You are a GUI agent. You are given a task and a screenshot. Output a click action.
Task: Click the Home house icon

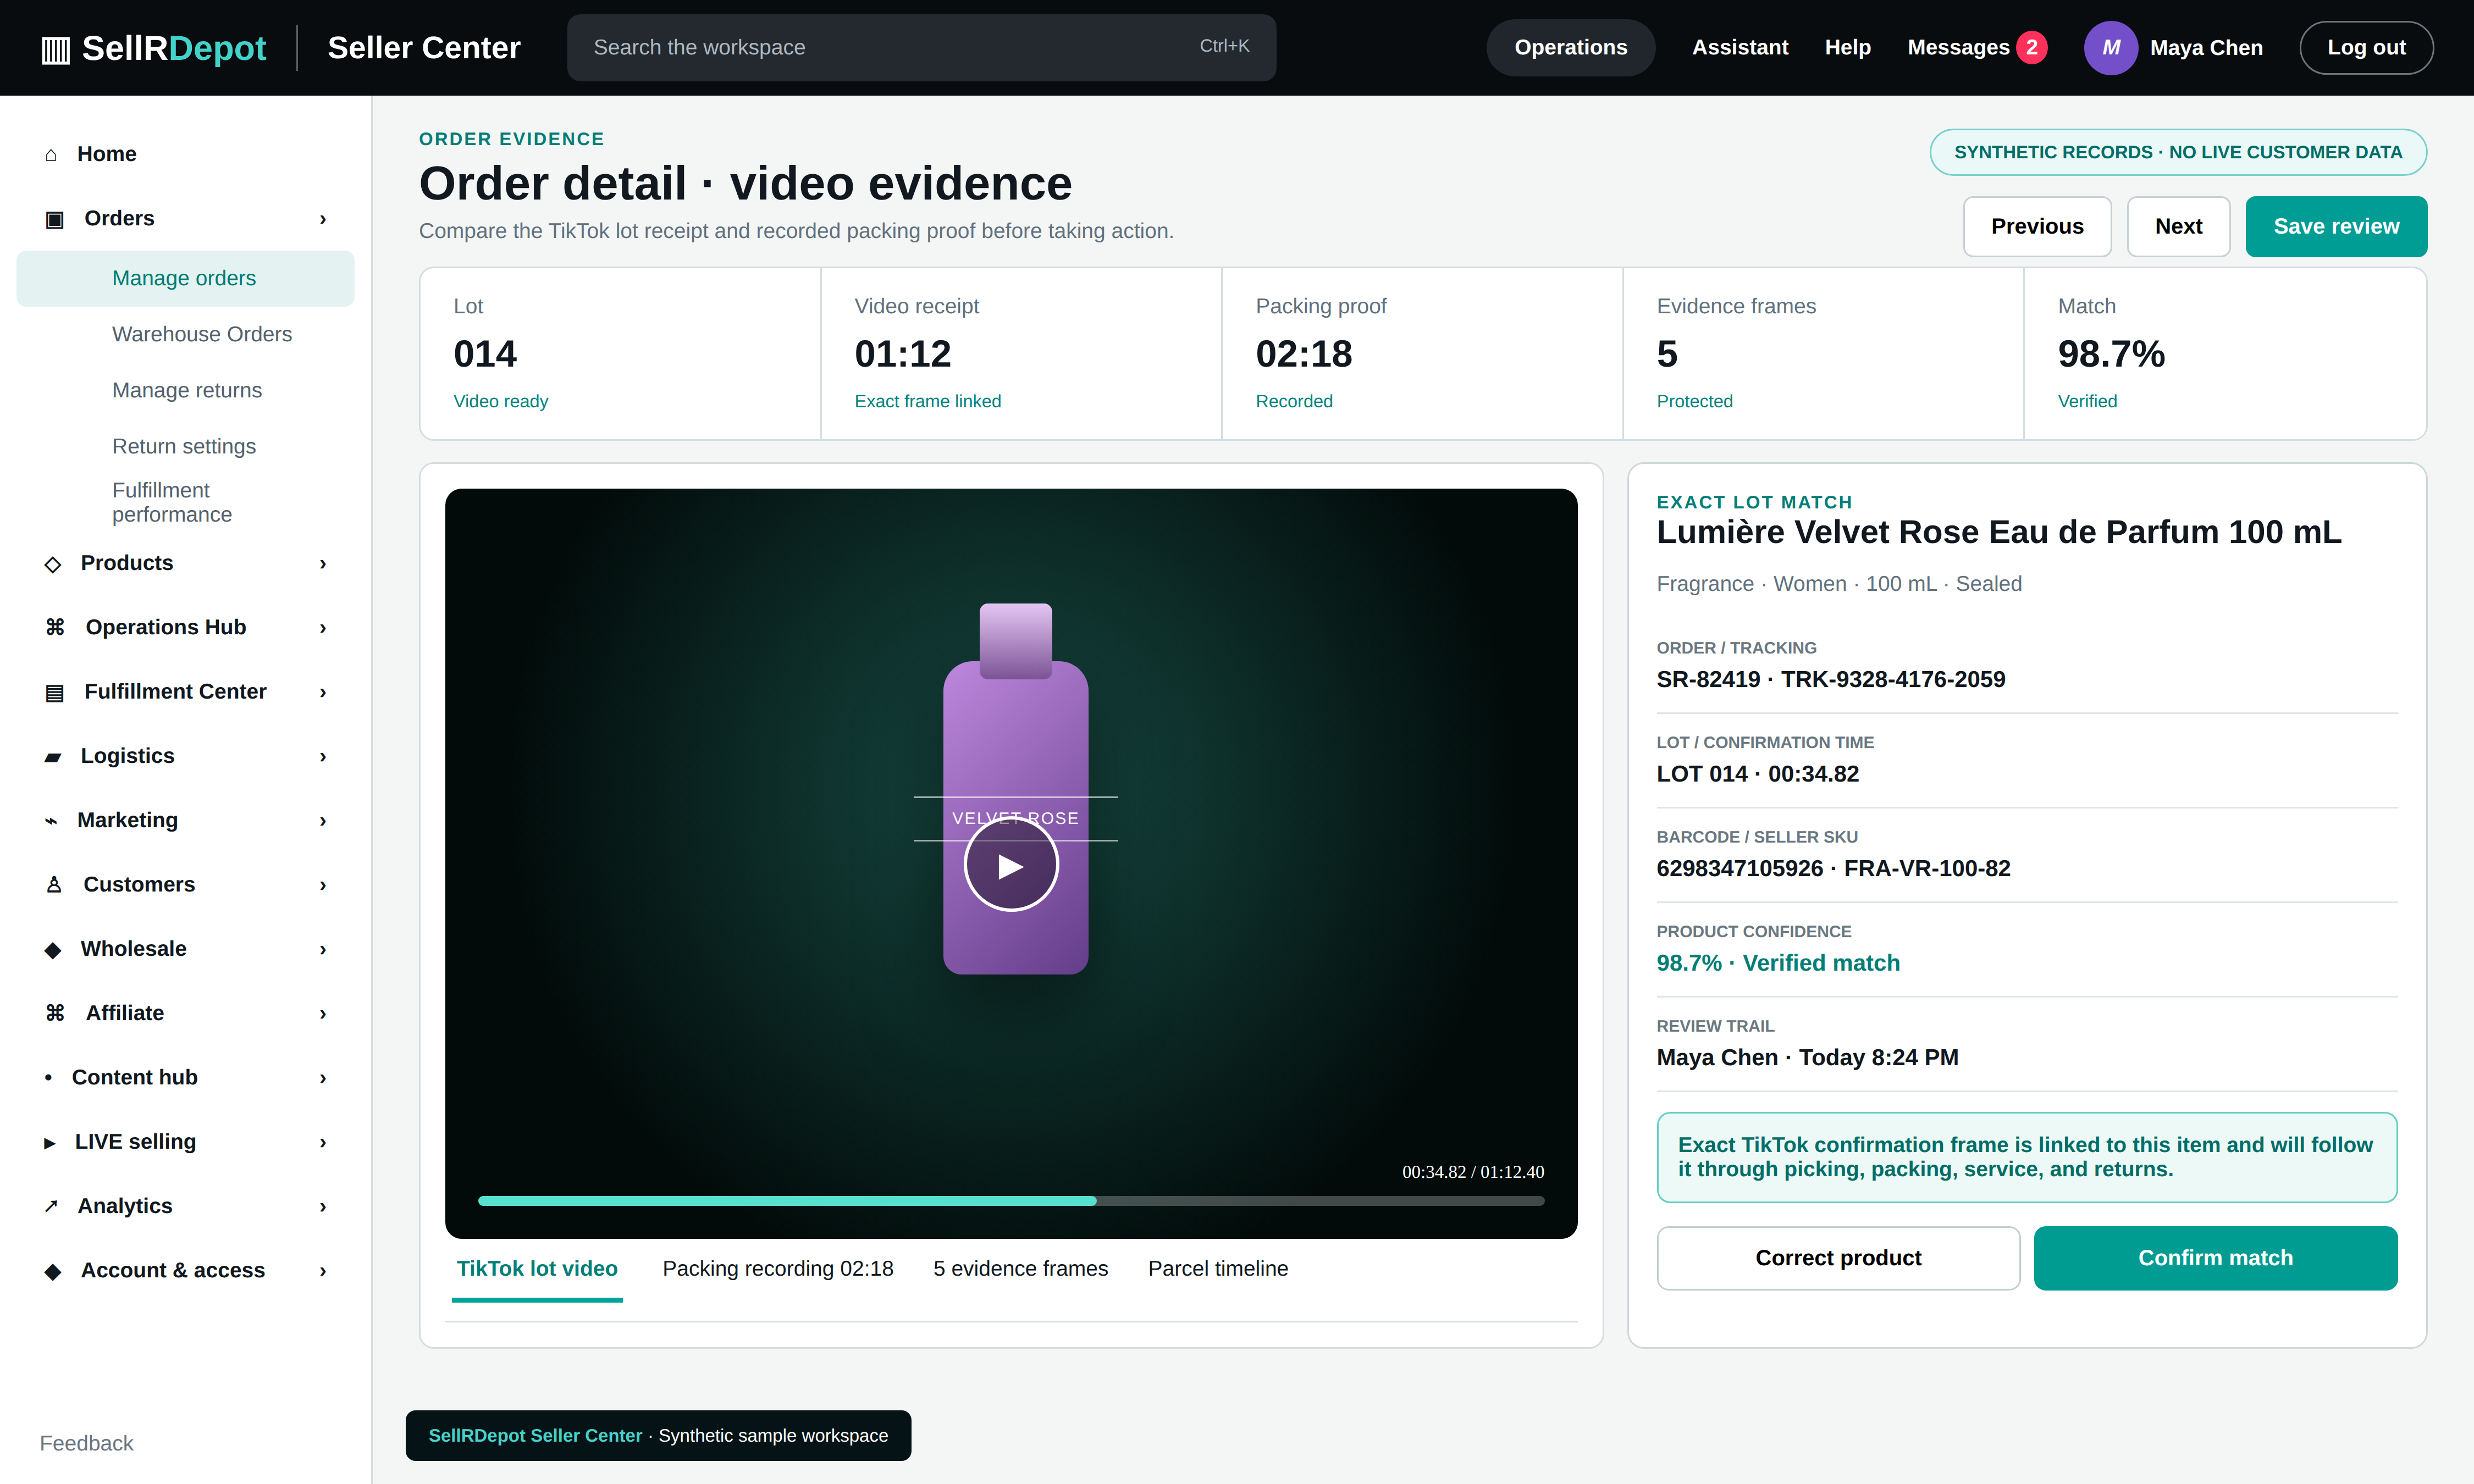[x=51, y=155]
